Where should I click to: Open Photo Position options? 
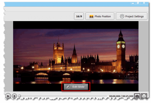[100, 16]
